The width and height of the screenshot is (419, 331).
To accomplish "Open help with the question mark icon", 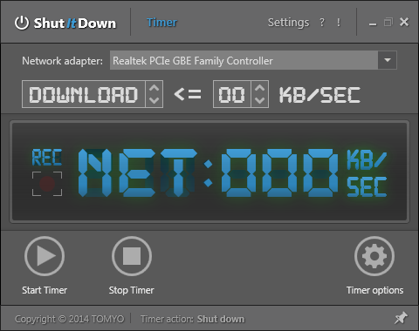I will tap(321, 23).
